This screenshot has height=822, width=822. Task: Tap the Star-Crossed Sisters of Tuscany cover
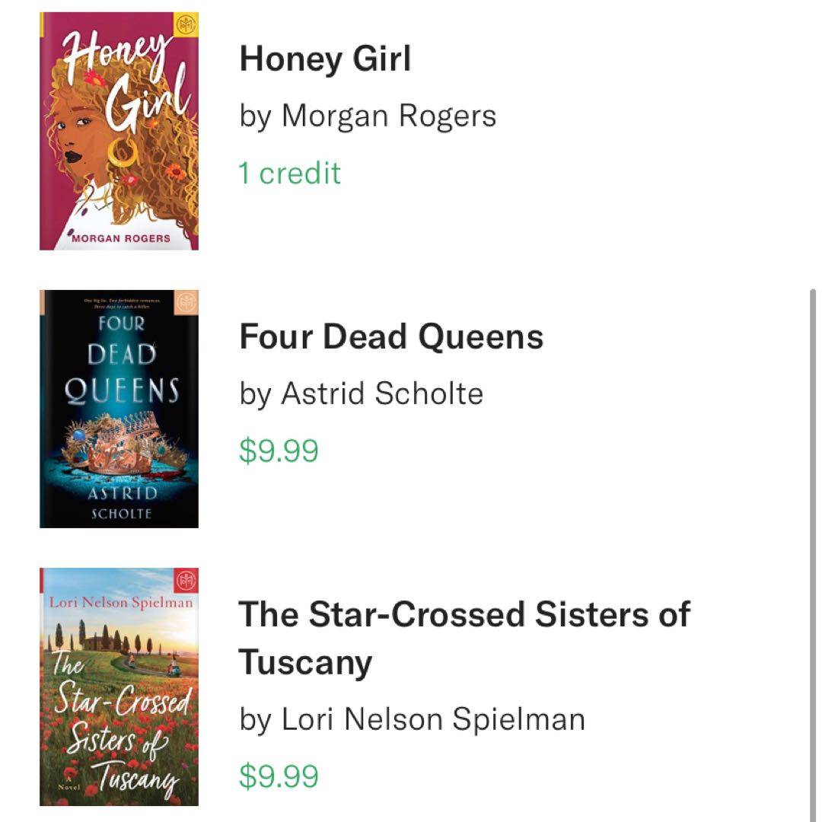tap(119, 687)
